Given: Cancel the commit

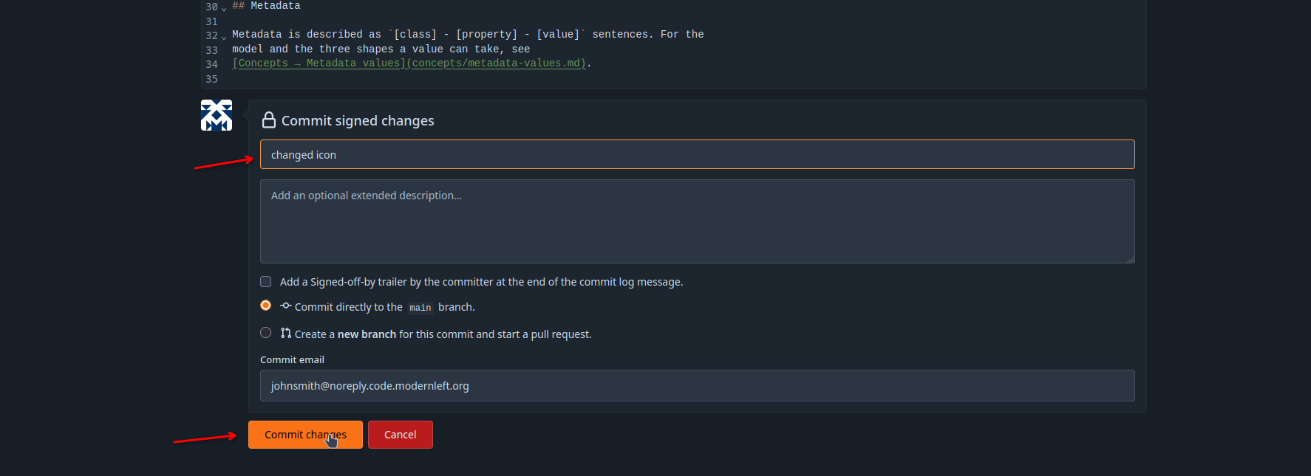Looking at the screenshot, I should (401, 435).
